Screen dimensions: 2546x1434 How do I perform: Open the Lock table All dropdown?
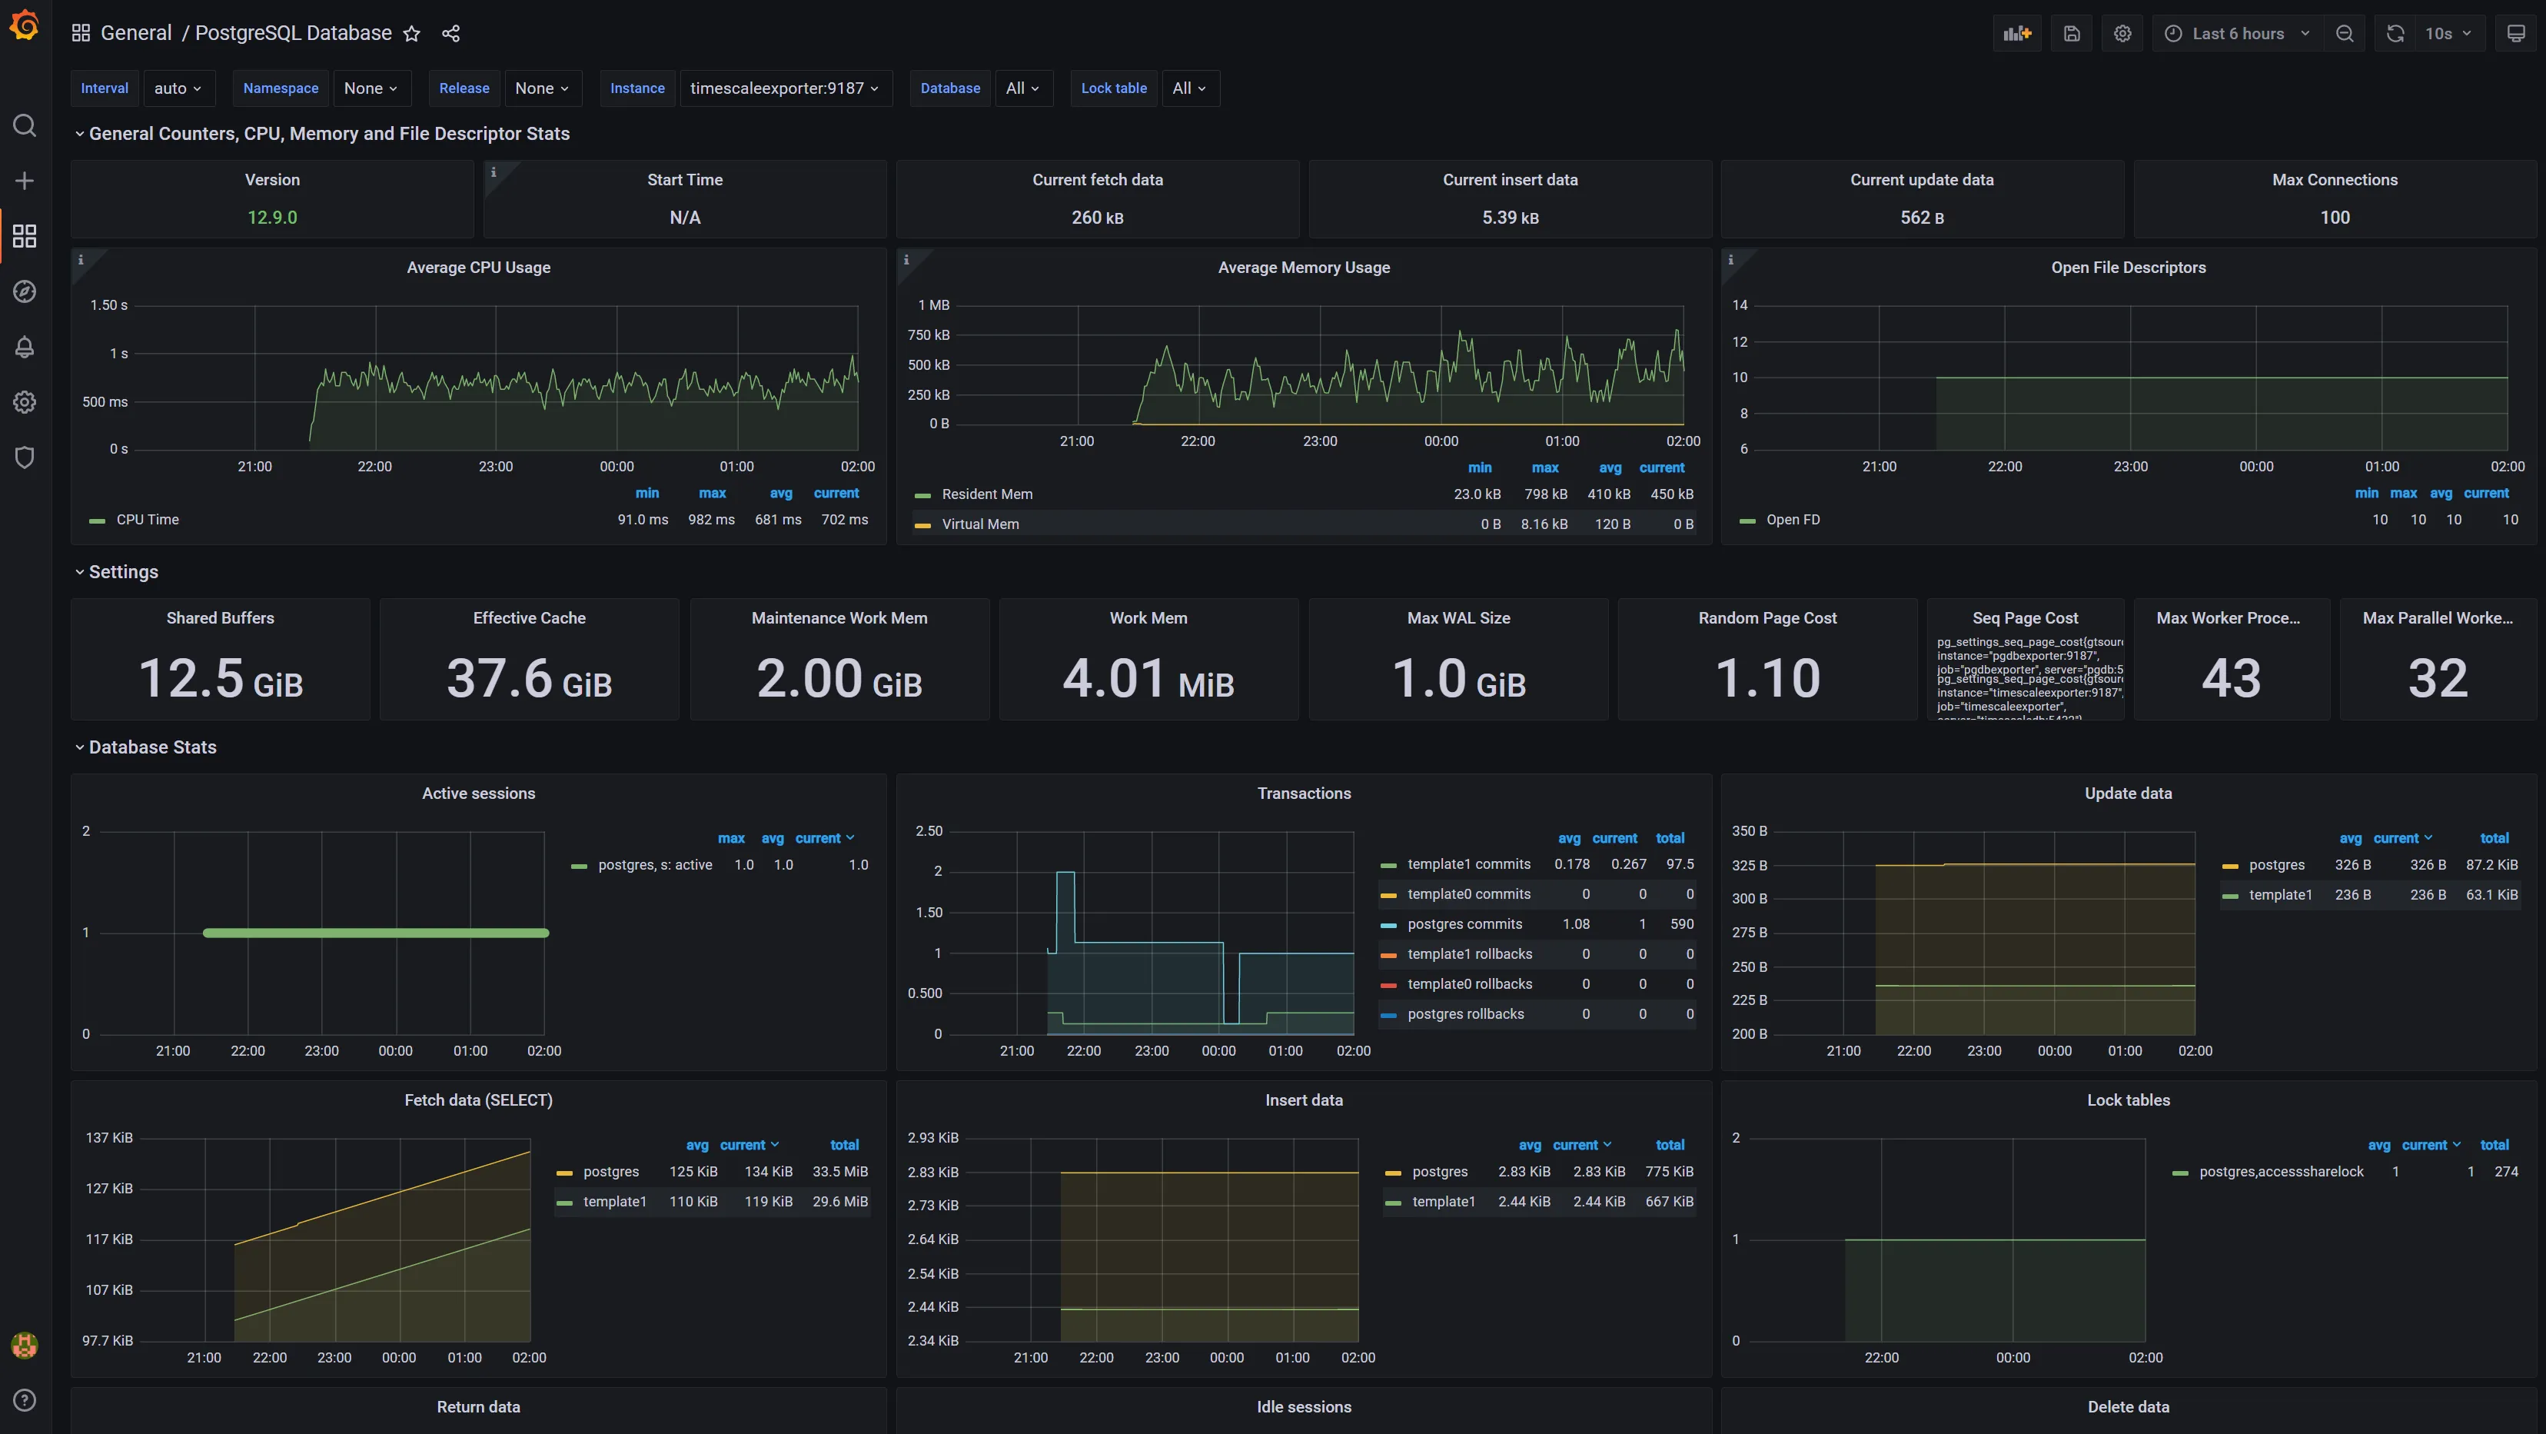point(1190,88)
